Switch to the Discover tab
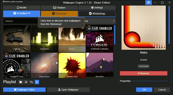The width and height of the screenshot is (173, 95). tap(59, 14)
